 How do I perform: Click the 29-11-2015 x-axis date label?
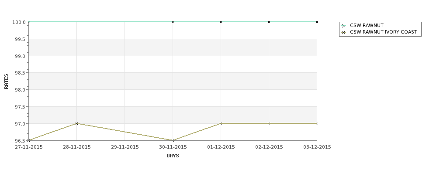(x=125, y=147)
